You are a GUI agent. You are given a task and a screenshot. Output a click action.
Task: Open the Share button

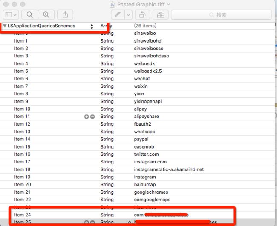point(65,14)
